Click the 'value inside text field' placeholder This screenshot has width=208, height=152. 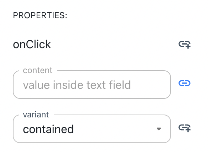pyautogui.click(x=77, y=85)
